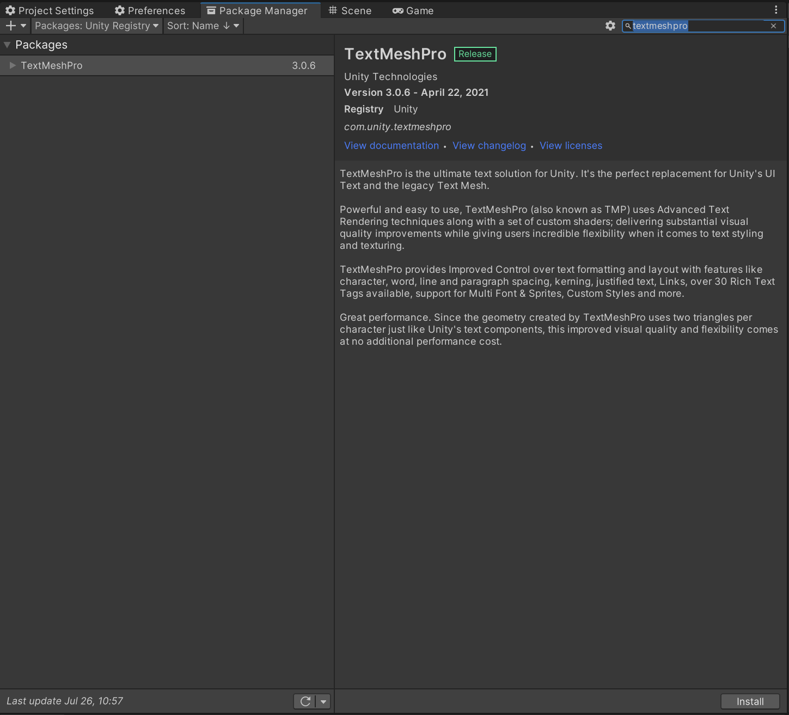The height and width of the screenshot is (715, 789).
Task: Click the 3.0.6 version in package list
Action: click(x=304, y=65)
